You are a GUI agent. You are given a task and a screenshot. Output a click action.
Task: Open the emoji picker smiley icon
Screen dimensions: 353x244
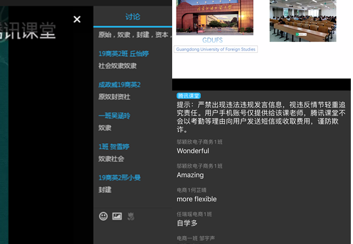(x=103, y=216)
